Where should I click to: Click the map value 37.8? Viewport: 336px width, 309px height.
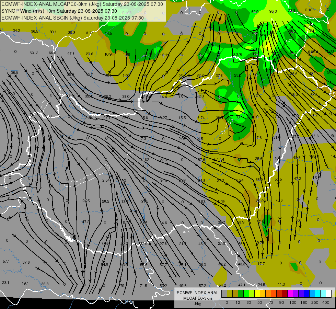click(219, 76)
